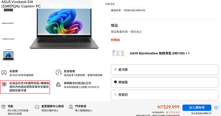Click the main Vivobook laptop image
This screenshot has width=221, height=116.
click(64, 29)
